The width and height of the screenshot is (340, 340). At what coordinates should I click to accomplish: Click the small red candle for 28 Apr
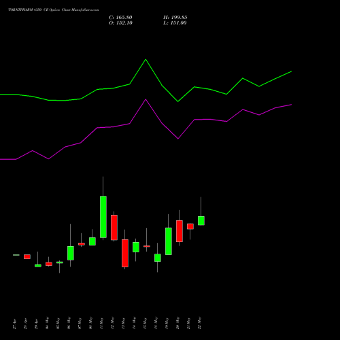(x=27, y=256)
